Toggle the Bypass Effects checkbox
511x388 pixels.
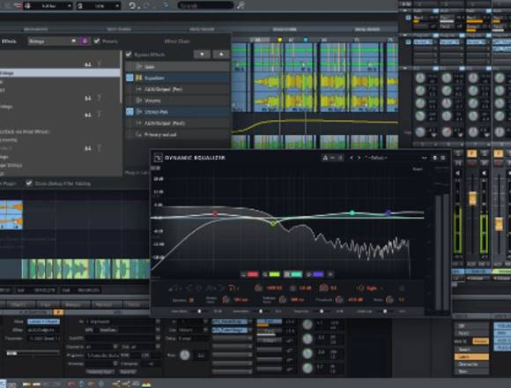129,54
